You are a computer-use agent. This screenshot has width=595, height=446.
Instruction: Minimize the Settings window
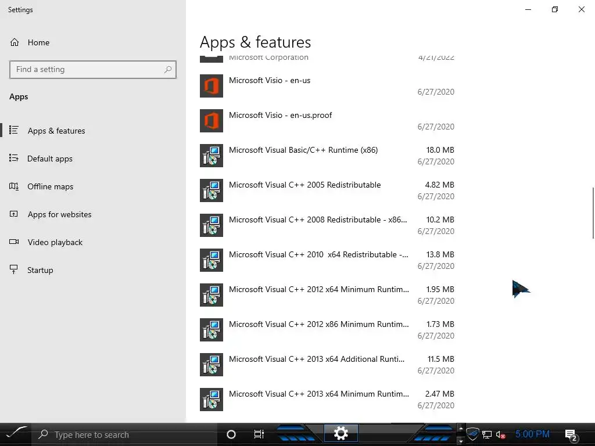click(x=528, y=9)
